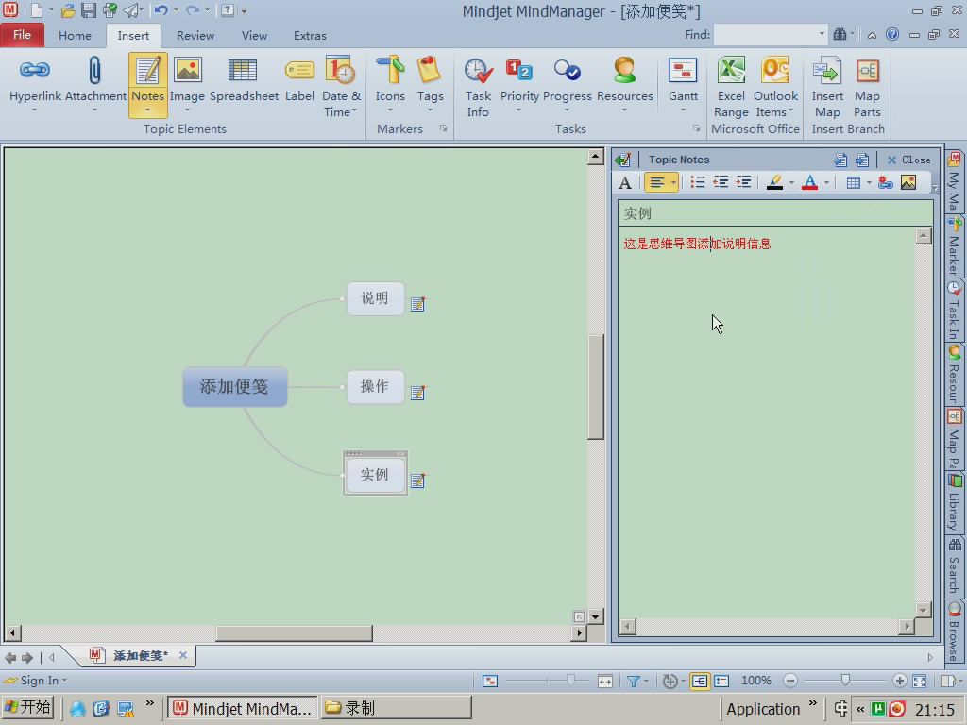Open Task Info pane
Viewport: 967px width, 725px height.
click(x=478, y=87)
